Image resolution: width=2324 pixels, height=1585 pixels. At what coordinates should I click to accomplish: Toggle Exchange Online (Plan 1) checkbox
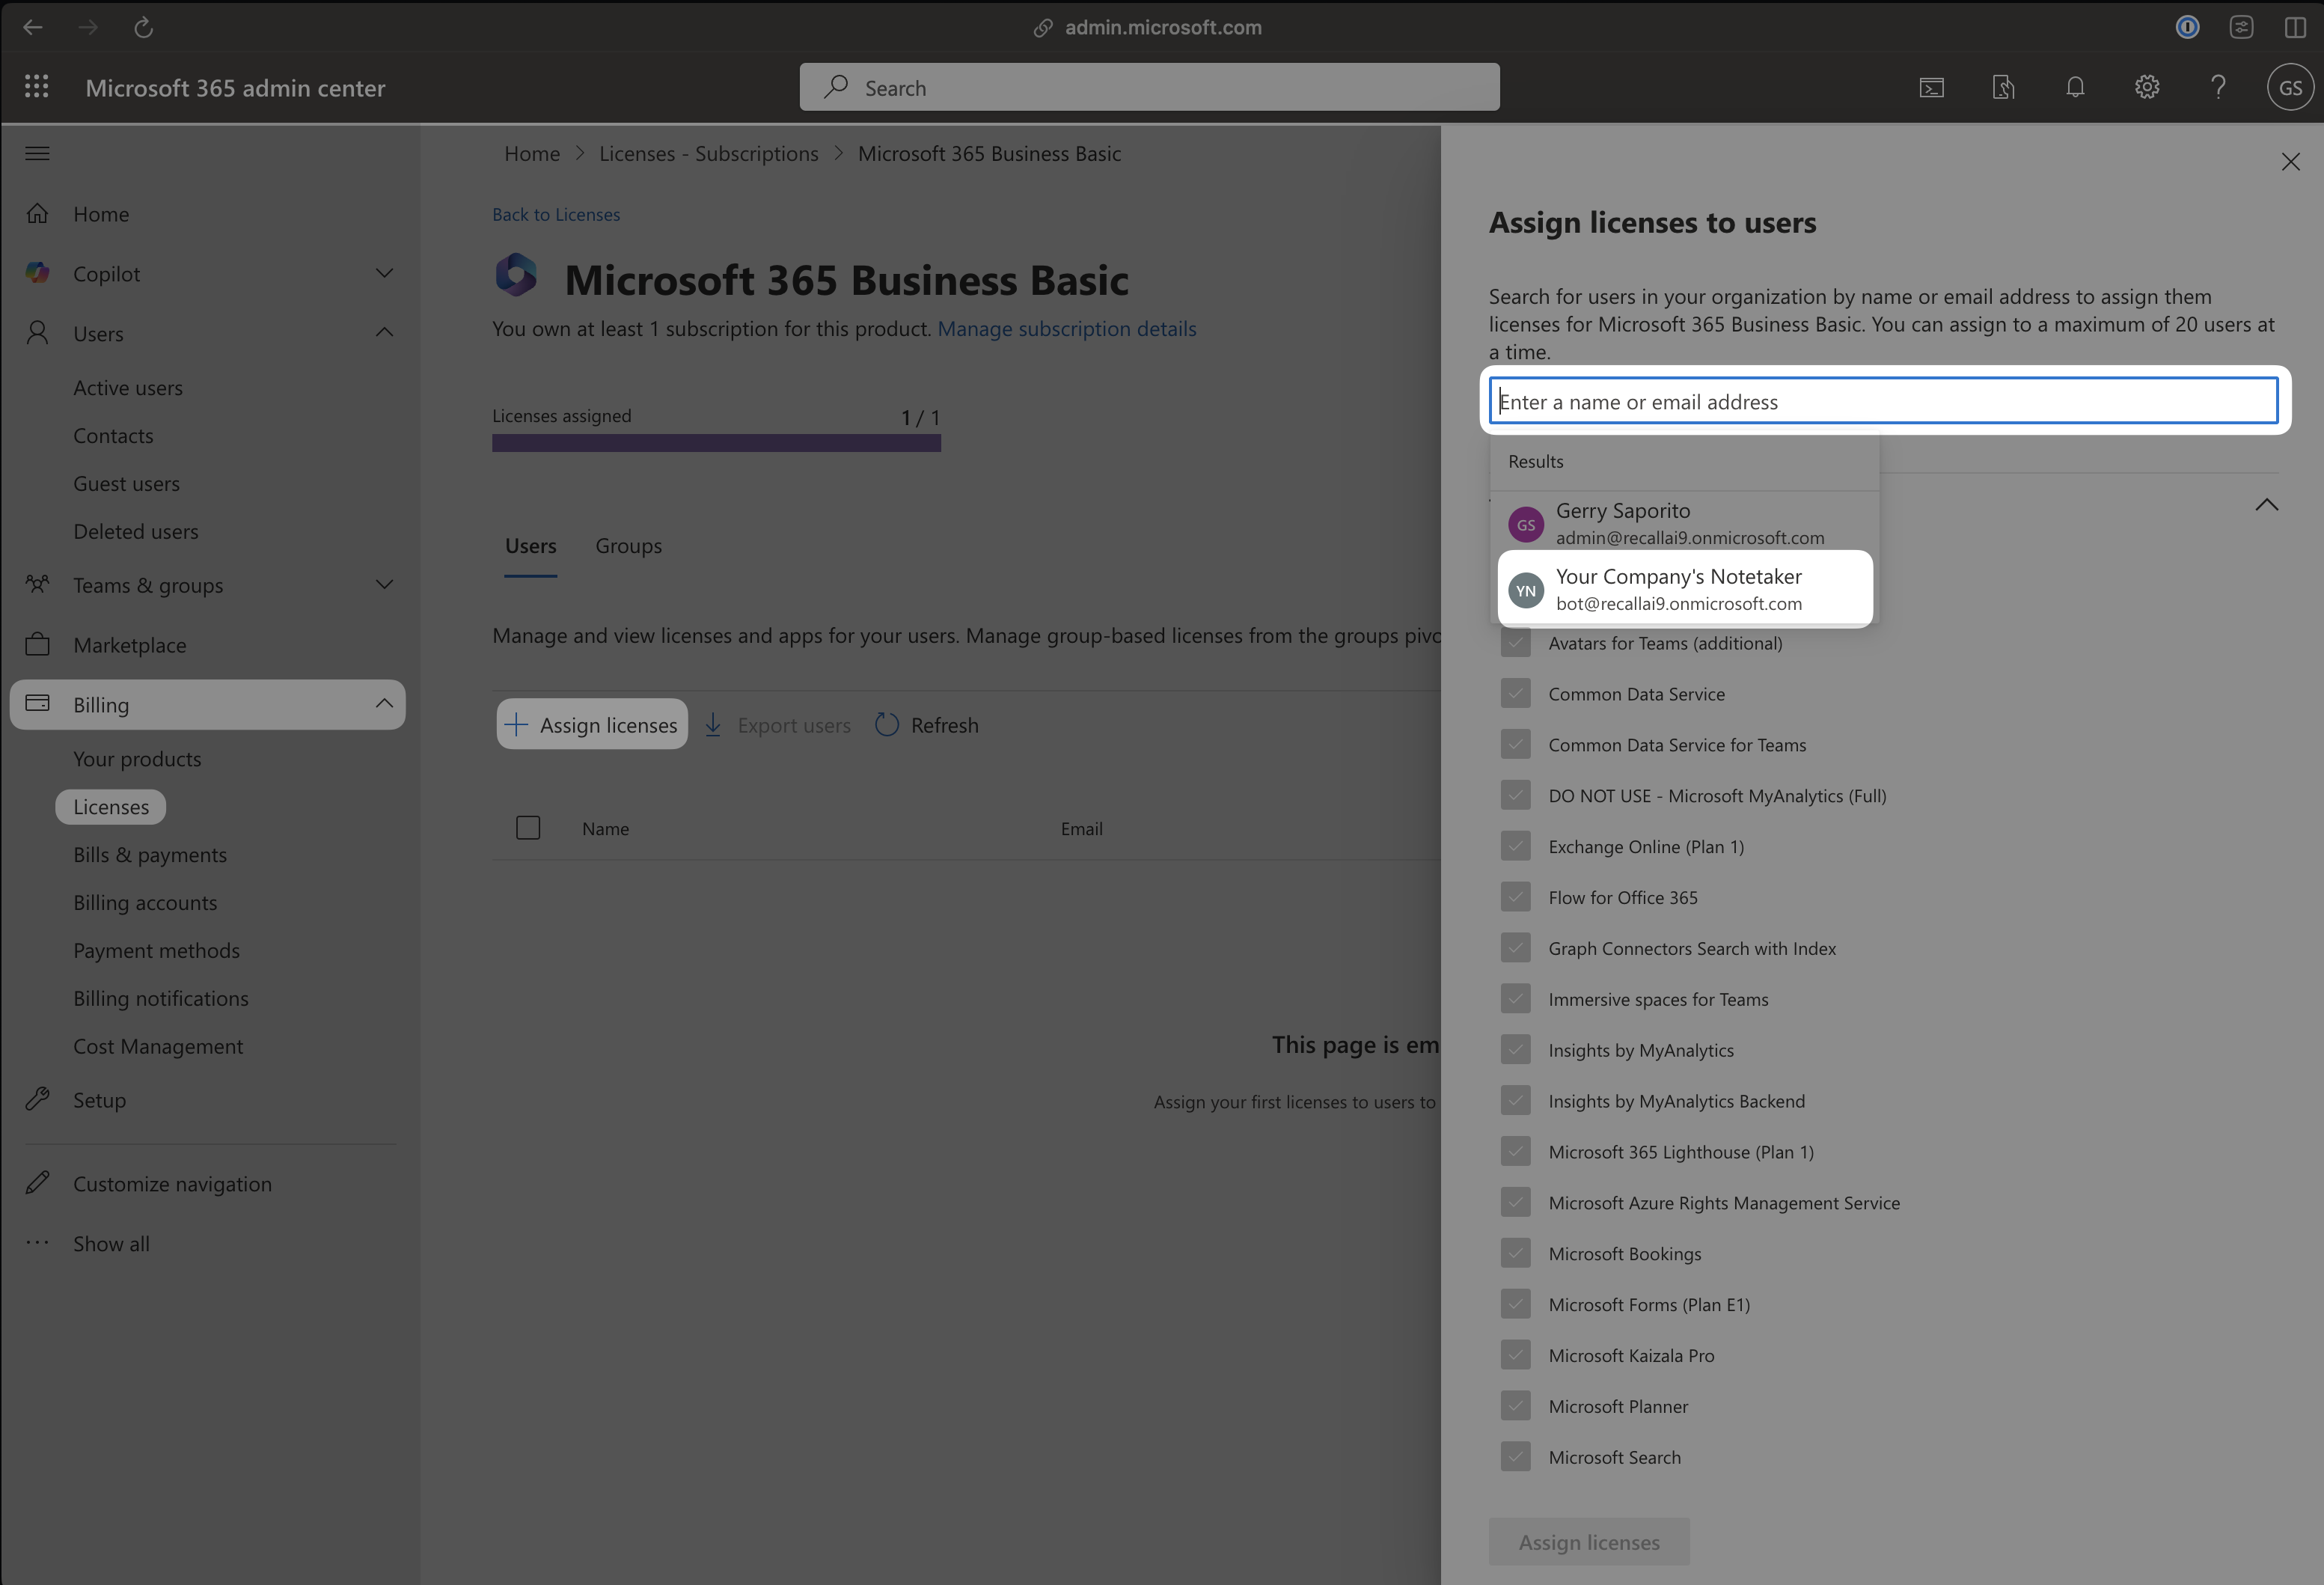1515,846
